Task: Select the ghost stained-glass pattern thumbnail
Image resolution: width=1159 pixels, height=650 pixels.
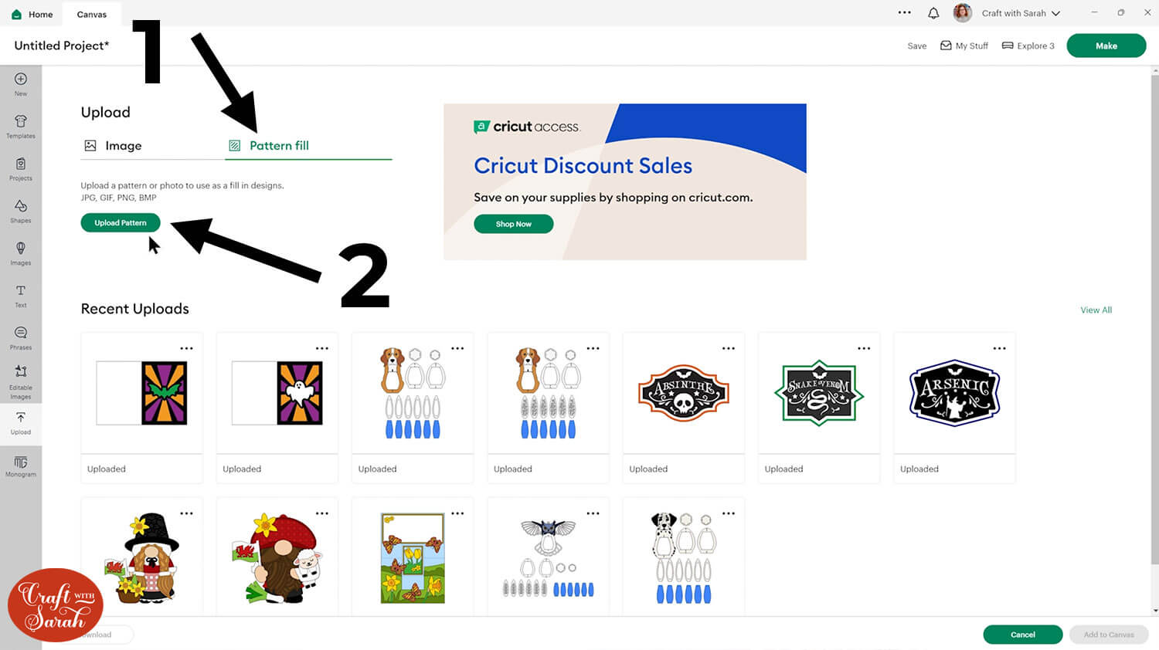Action: (x=277, y=393)
